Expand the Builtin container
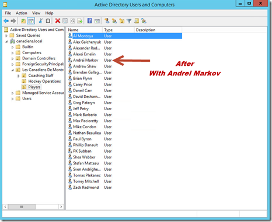The image size is (272, 222). click(x=12, y=47)
